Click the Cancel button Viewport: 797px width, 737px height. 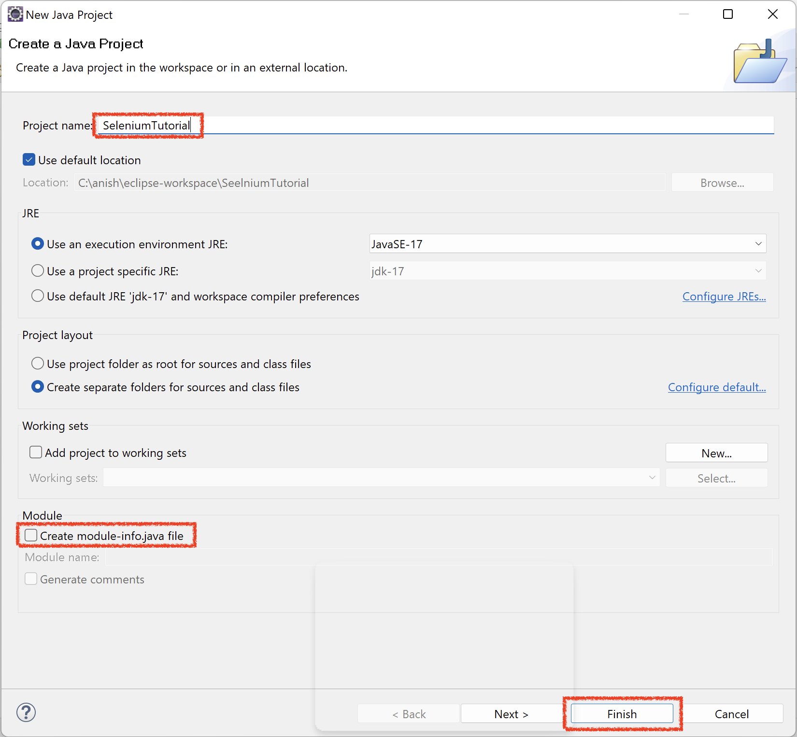pyautogui.click(x=732, y=714)
